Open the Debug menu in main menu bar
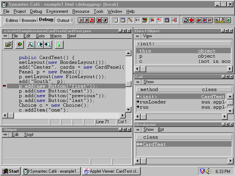This screenshot has height=176, width=235. point(36,11)
